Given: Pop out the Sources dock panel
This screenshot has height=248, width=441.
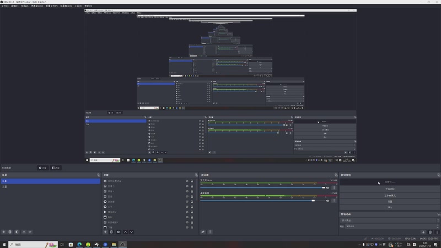Looking at the screenshot, I should 196,175.
